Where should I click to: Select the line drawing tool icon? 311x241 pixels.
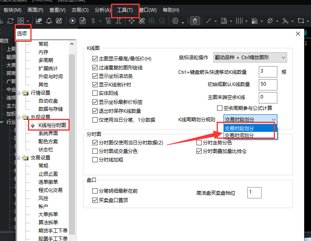coord(209,21)
